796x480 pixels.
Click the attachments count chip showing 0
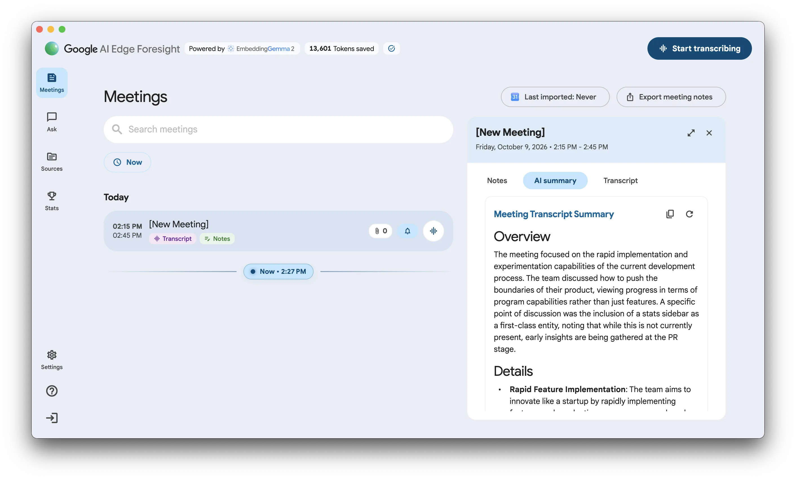click(381, 231)
